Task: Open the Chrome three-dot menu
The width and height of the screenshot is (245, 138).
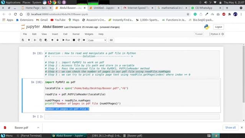Action: pos(241,14)
